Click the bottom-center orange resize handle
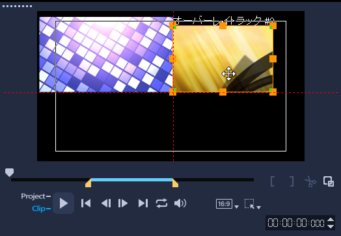The width and height of the screenshot is (341, 236). pyautogui.click(x=223, y=92)
